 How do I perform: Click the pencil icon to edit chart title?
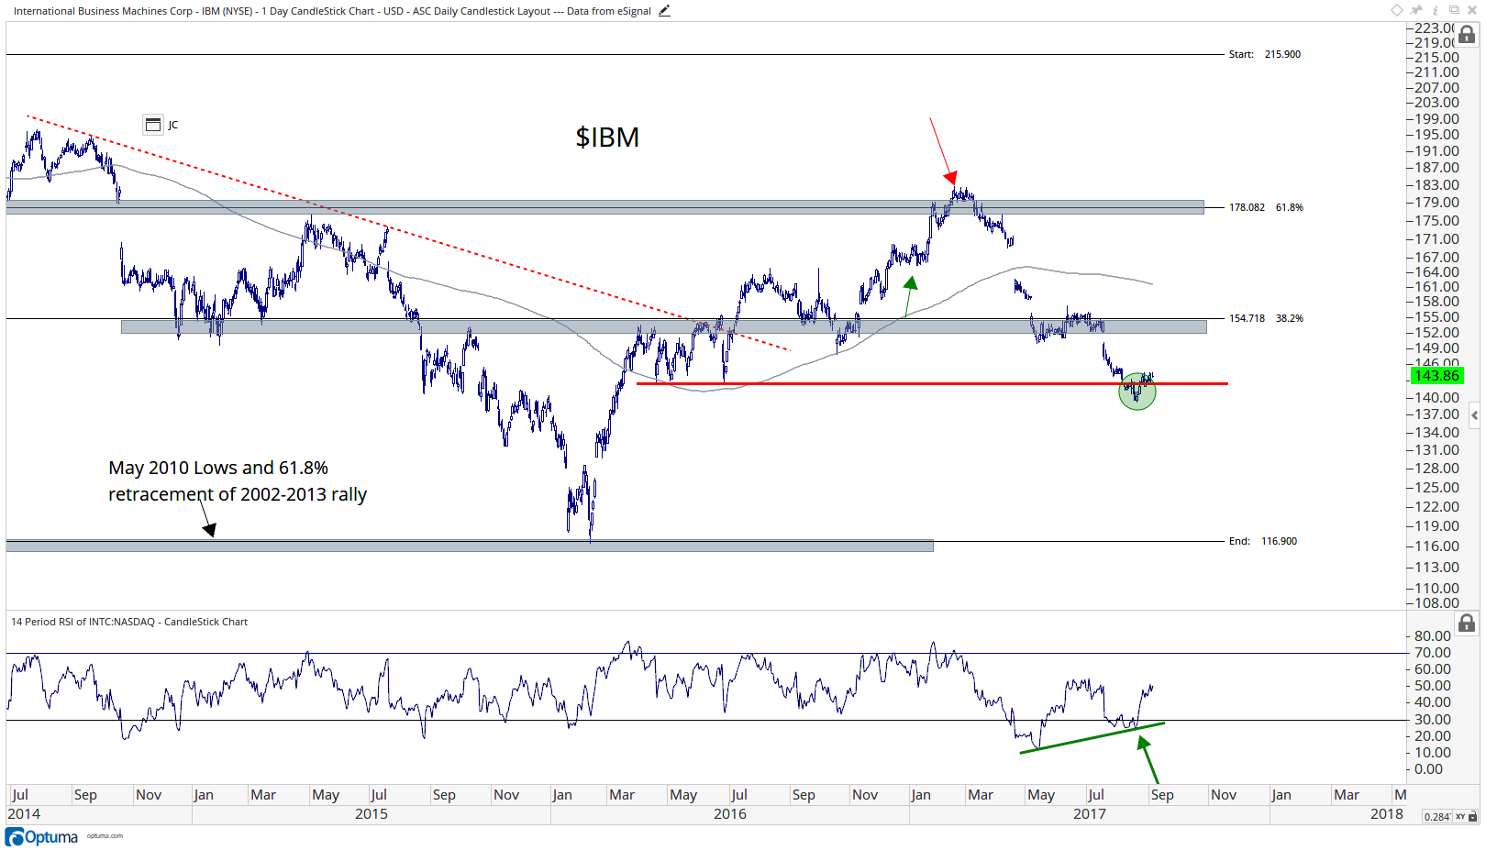point(664,11)
